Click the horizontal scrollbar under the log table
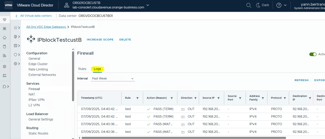Screen dimensions: 325x139 tap(184, 137)
